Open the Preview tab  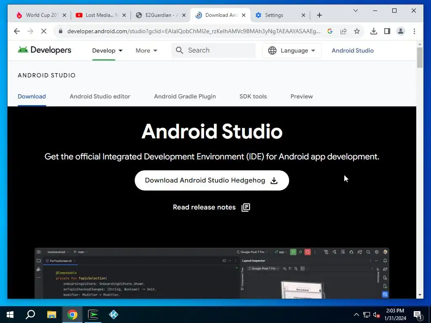tap(301, 96)
